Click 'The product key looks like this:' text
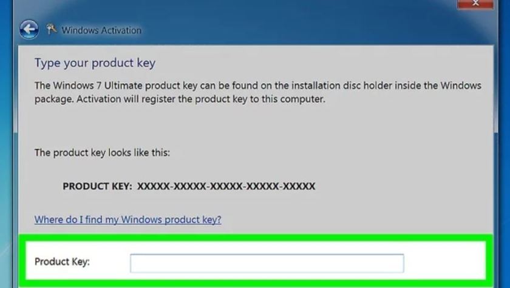This screenshot has width=510, height=288. (102, 153)
